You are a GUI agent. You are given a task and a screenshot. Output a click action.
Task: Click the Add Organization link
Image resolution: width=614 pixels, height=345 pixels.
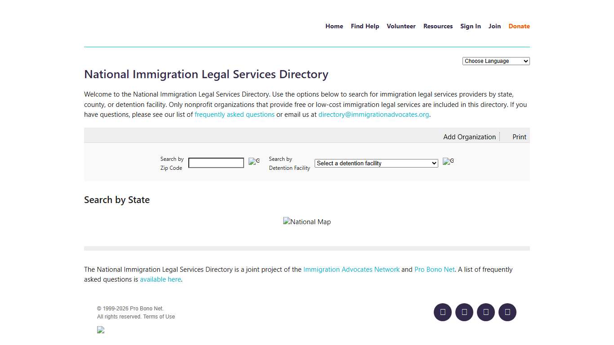point(469,137)
